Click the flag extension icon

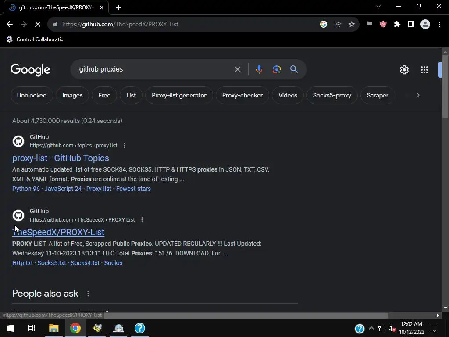(369, 25)
